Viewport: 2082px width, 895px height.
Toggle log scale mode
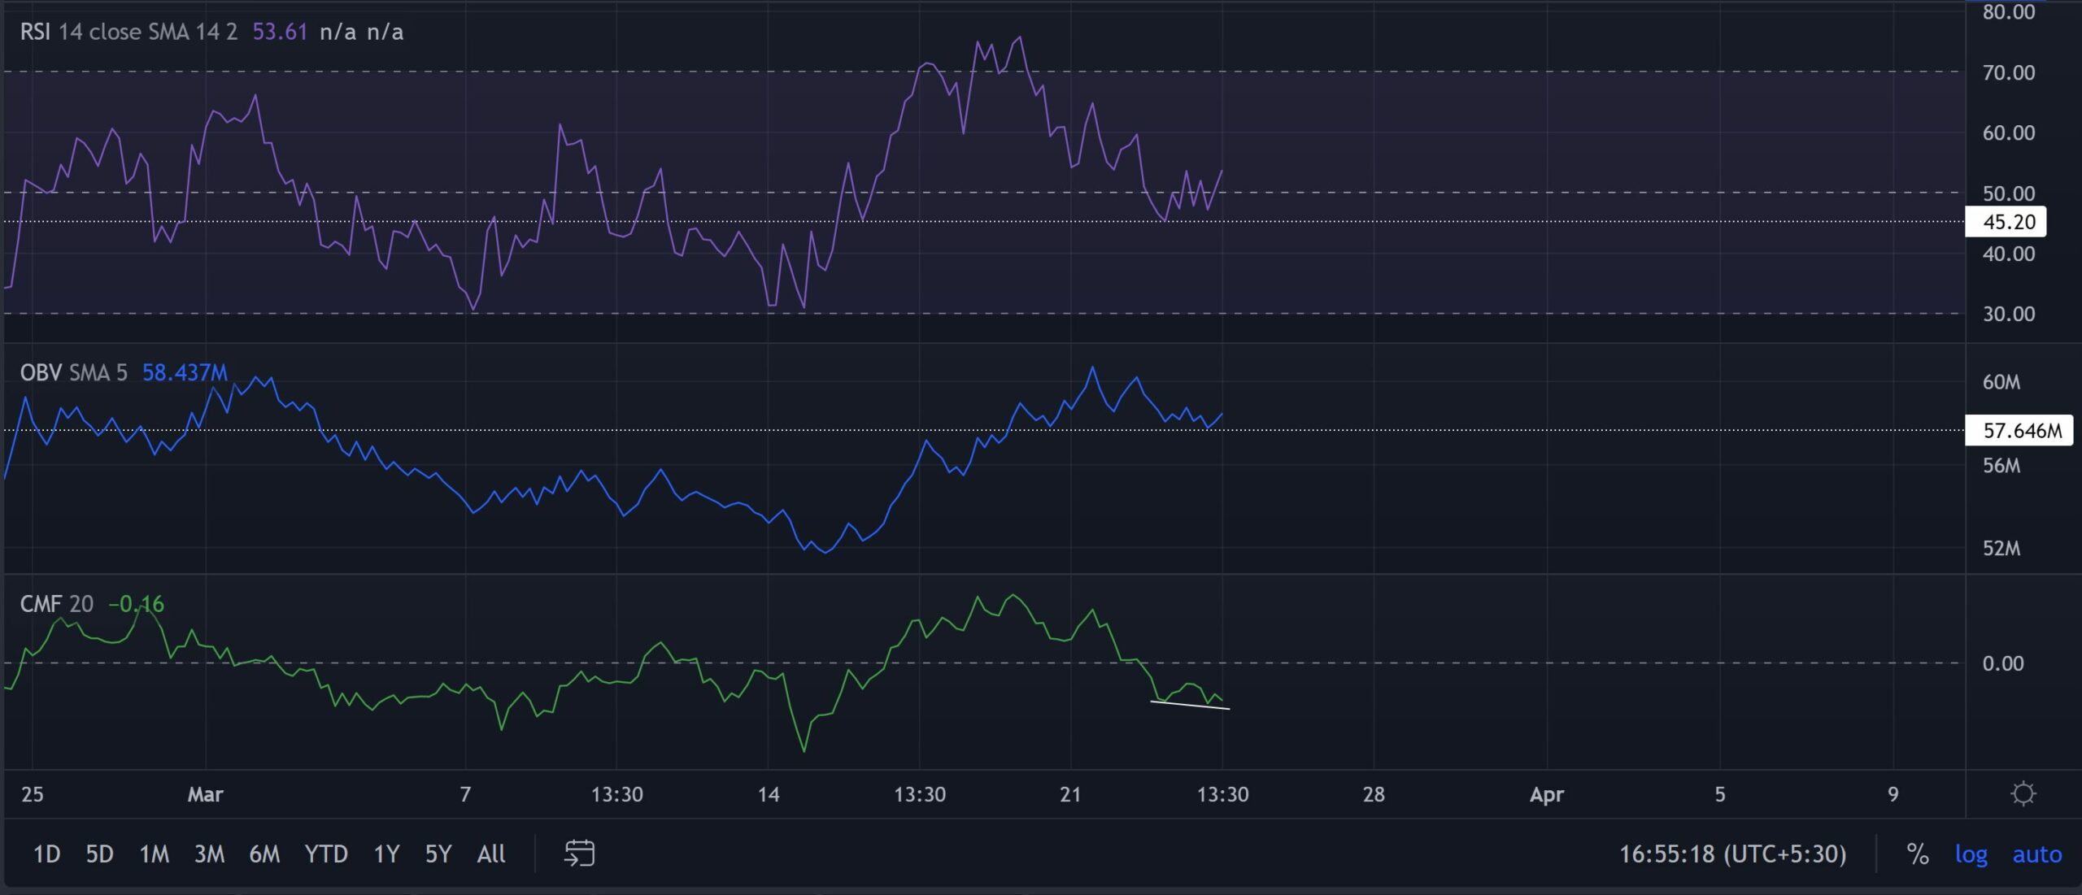[1971, 854]
